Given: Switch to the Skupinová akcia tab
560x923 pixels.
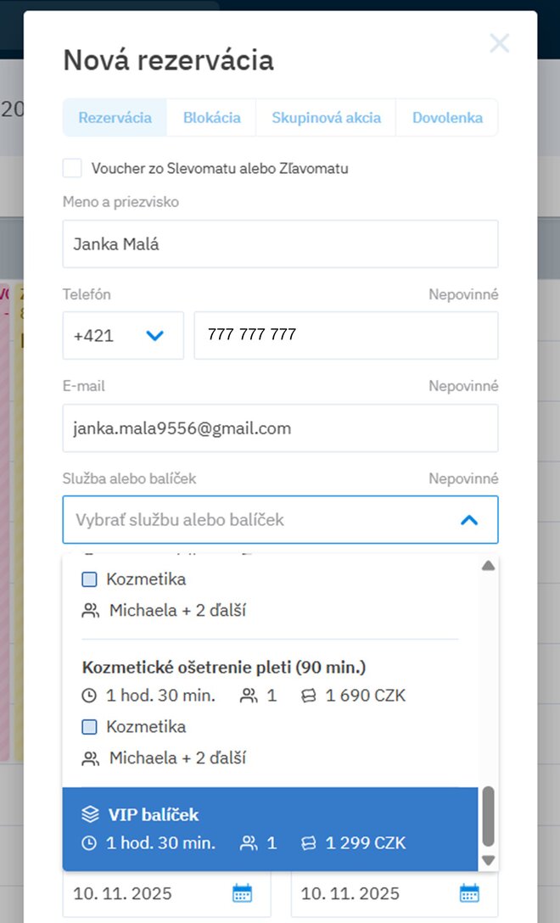Looking at the screenshot, I should click(326, 118).
